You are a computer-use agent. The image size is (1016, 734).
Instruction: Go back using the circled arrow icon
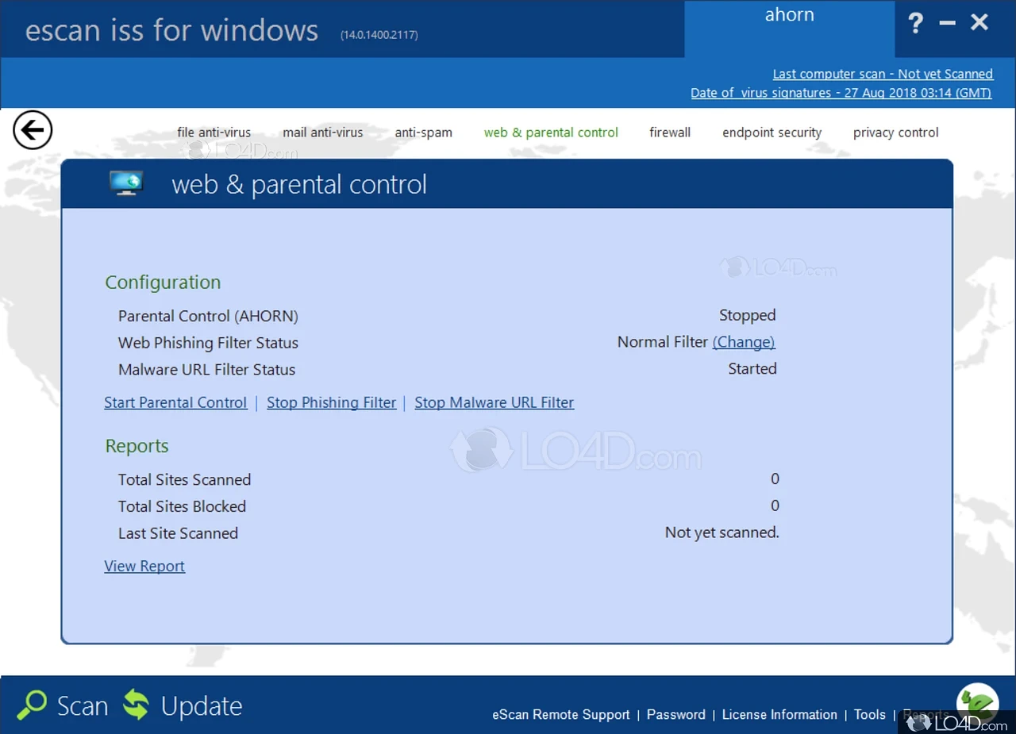click(x=33, y=130)
